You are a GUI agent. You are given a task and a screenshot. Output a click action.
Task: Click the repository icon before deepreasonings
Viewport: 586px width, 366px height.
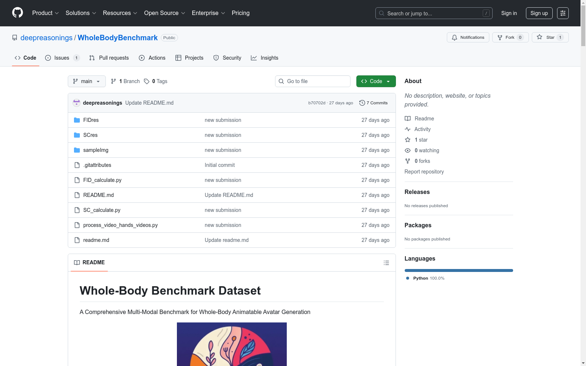coord(15,38)
